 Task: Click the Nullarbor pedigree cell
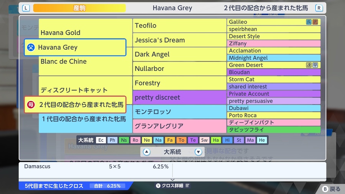[x=179, y=69]
